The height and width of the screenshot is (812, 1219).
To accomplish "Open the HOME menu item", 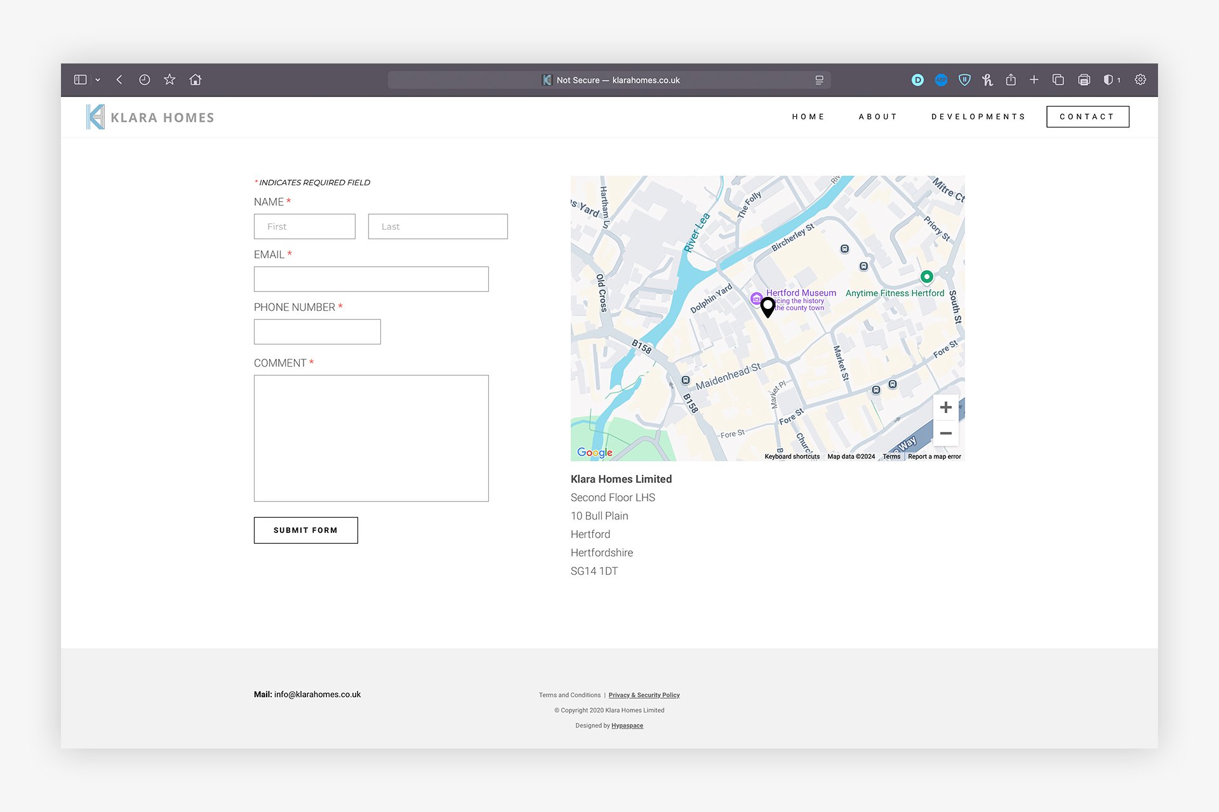I will click(x=808, y=117).
